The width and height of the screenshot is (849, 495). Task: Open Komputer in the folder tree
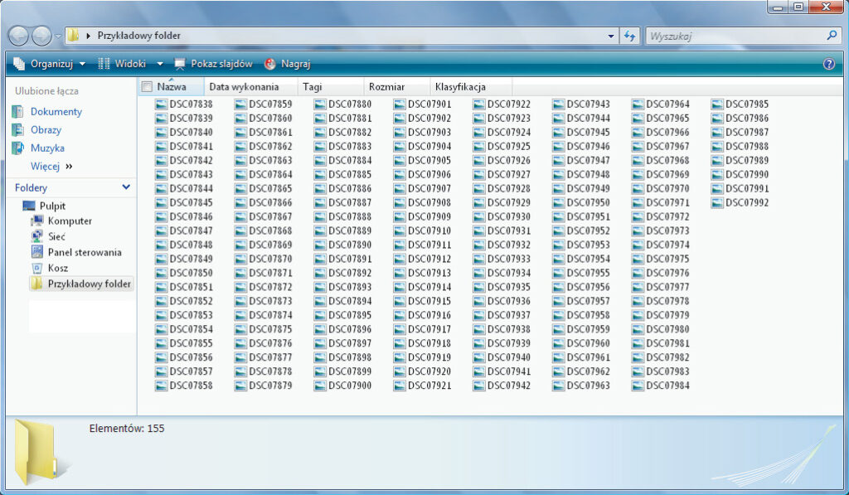(x=70, y=221)
